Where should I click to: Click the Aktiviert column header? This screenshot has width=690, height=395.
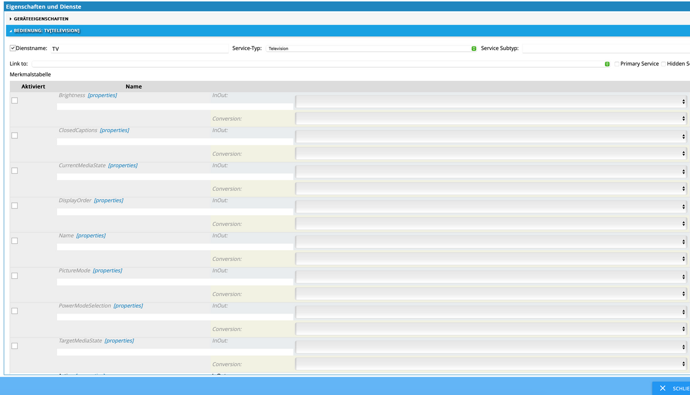[33, 87]
